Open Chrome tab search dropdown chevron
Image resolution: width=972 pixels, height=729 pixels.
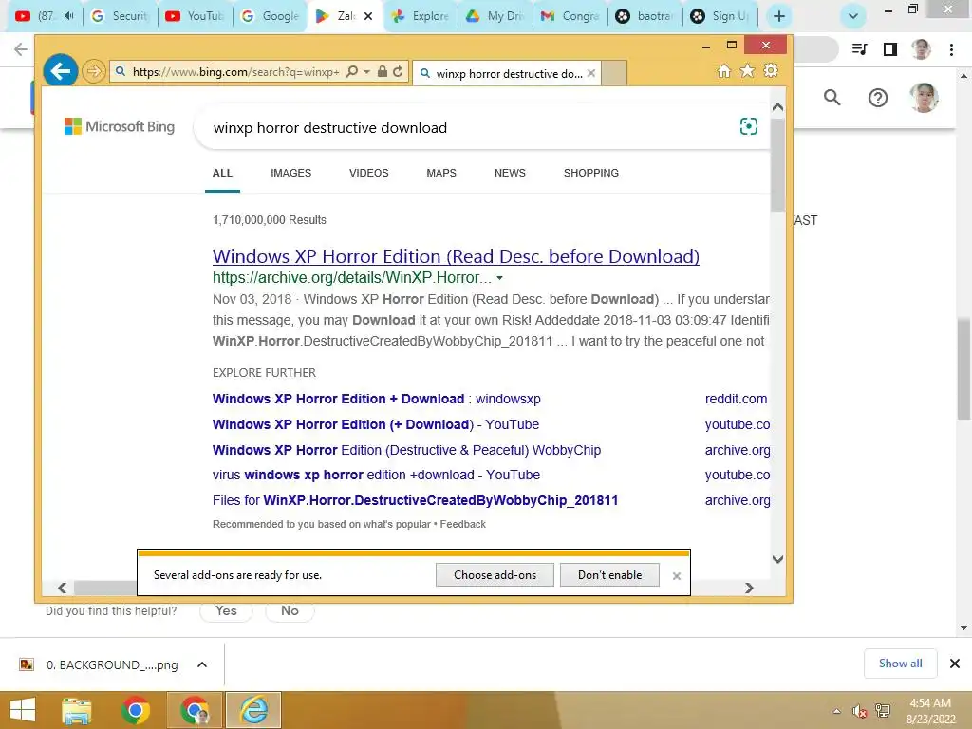click(x=853, y=16)
